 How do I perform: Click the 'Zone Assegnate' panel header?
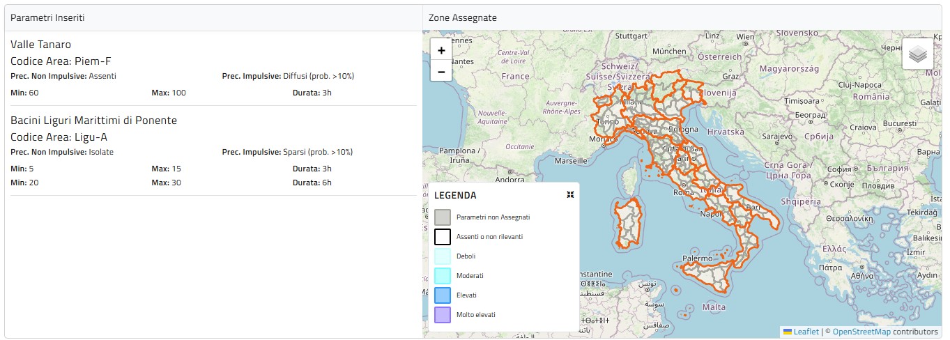[x=463, y=17]
